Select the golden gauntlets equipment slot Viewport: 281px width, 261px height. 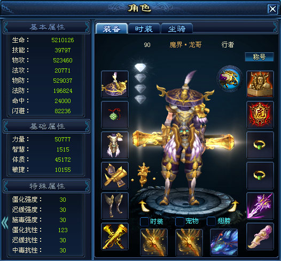click(115, 176)
